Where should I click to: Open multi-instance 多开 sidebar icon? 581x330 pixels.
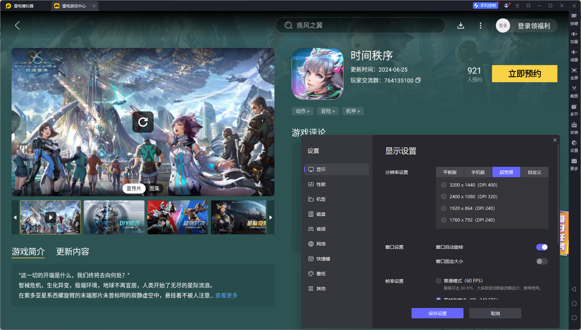pos(574,110)
